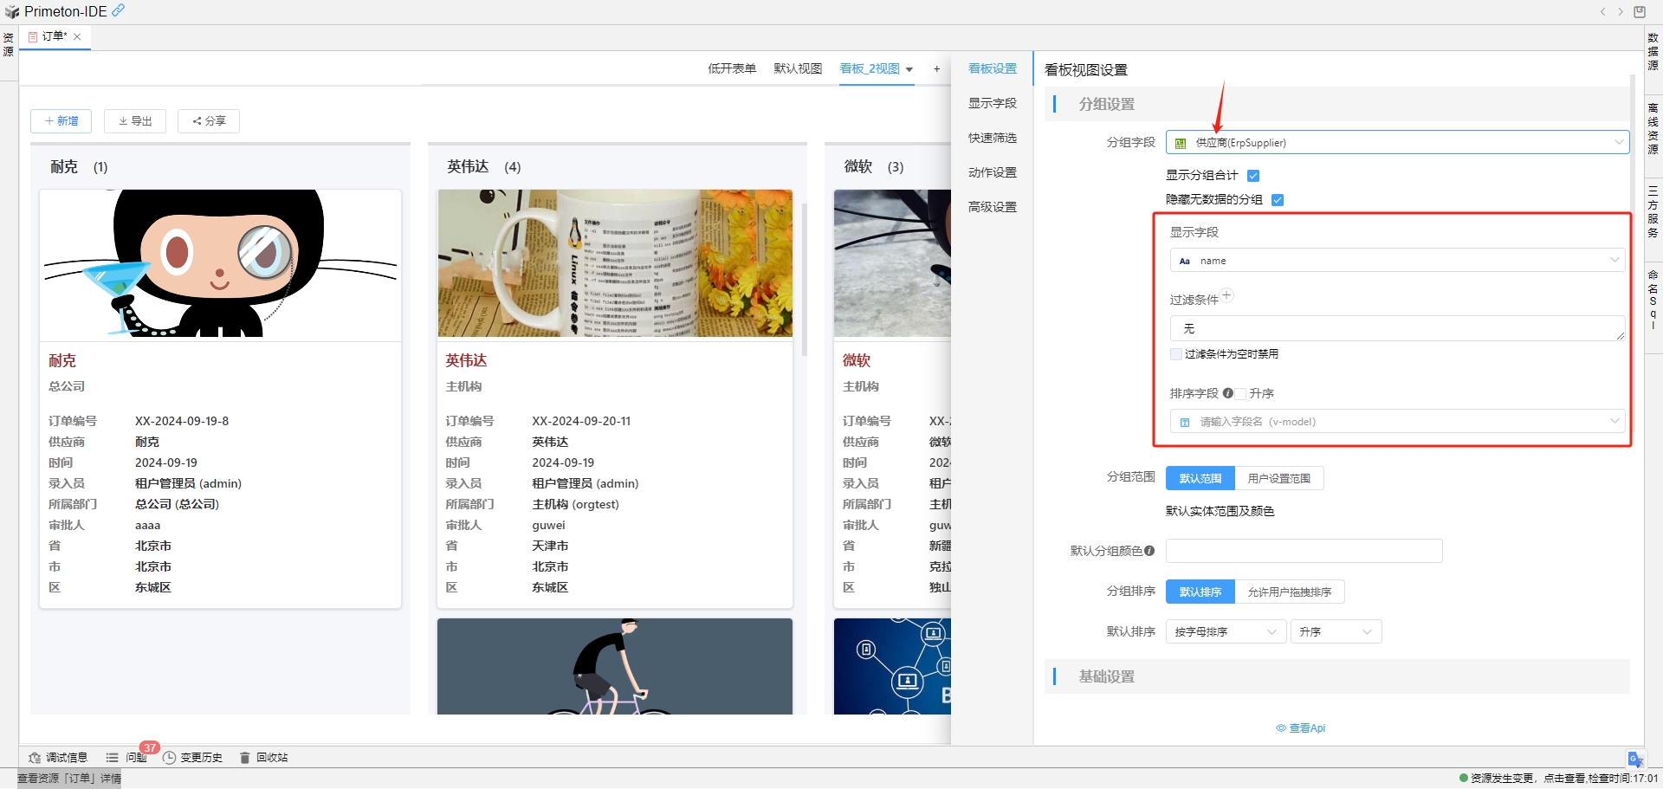Click the plus icon to add a view
1663x789 pixels.
tap(936, 69)
